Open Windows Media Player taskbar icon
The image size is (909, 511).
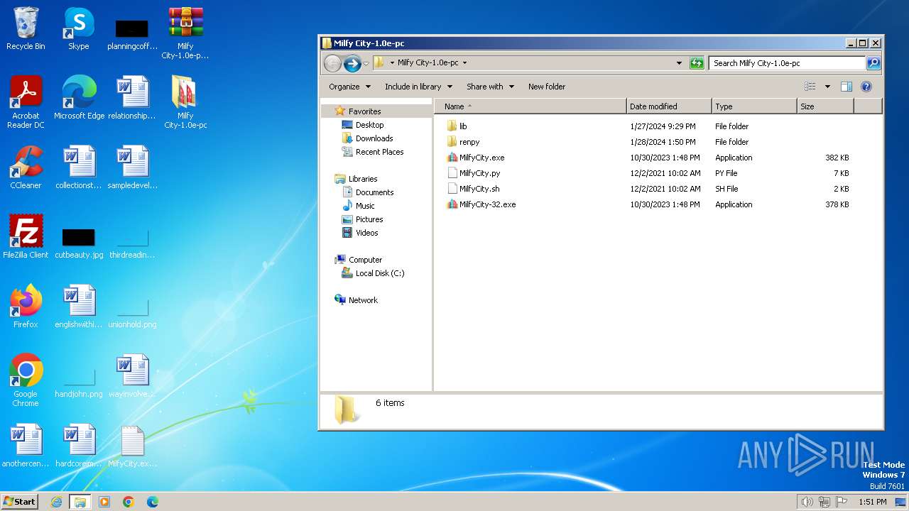(x=104, y=502)
